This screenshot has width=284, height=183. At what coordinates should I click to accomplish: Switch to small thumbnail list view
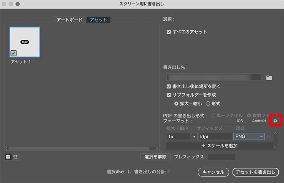16,157
